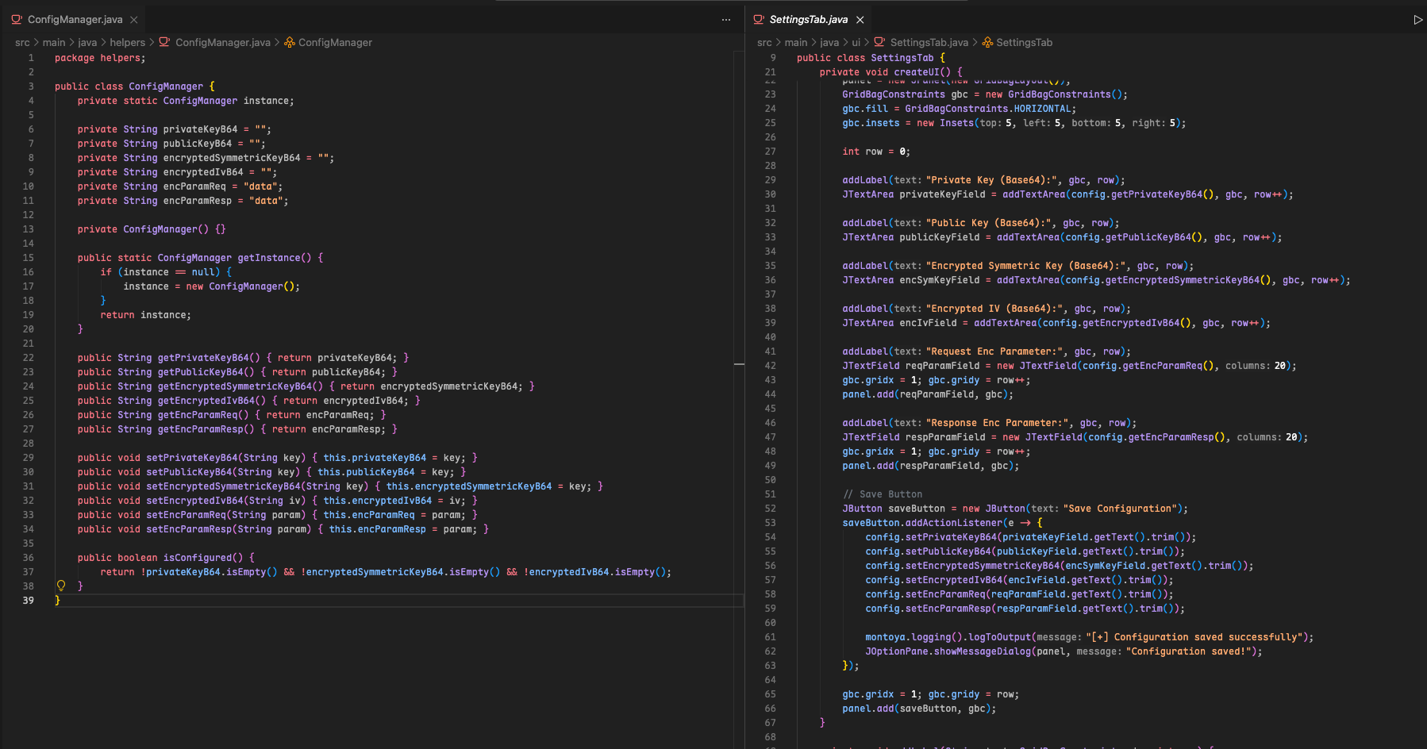1427x749 pixels.
Task: Switch to the ConfigManager.java editor tab
Action: coord(75,20)
